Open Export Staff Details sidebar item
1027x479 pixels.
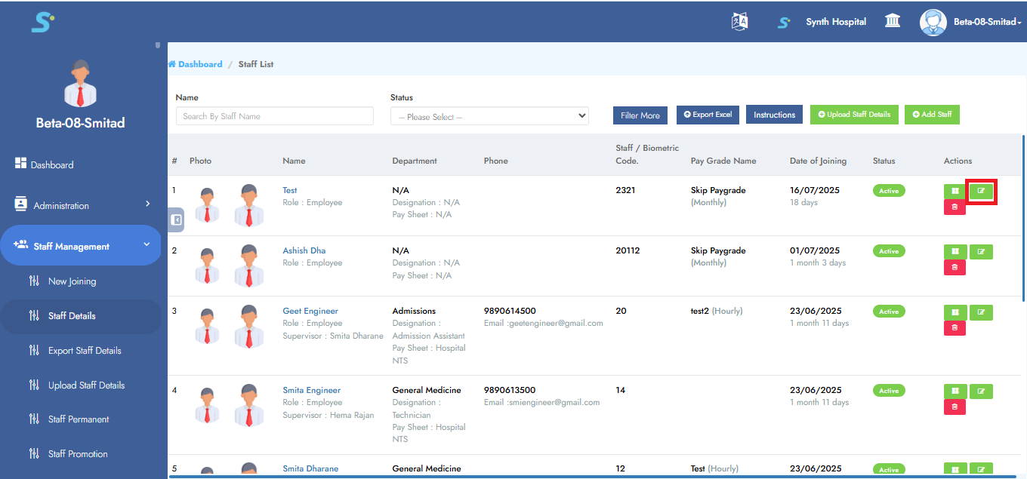click(85, 351)
